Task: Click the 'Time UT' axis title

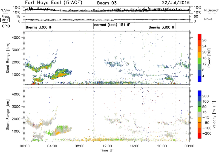Action: [x=107, y=150]
